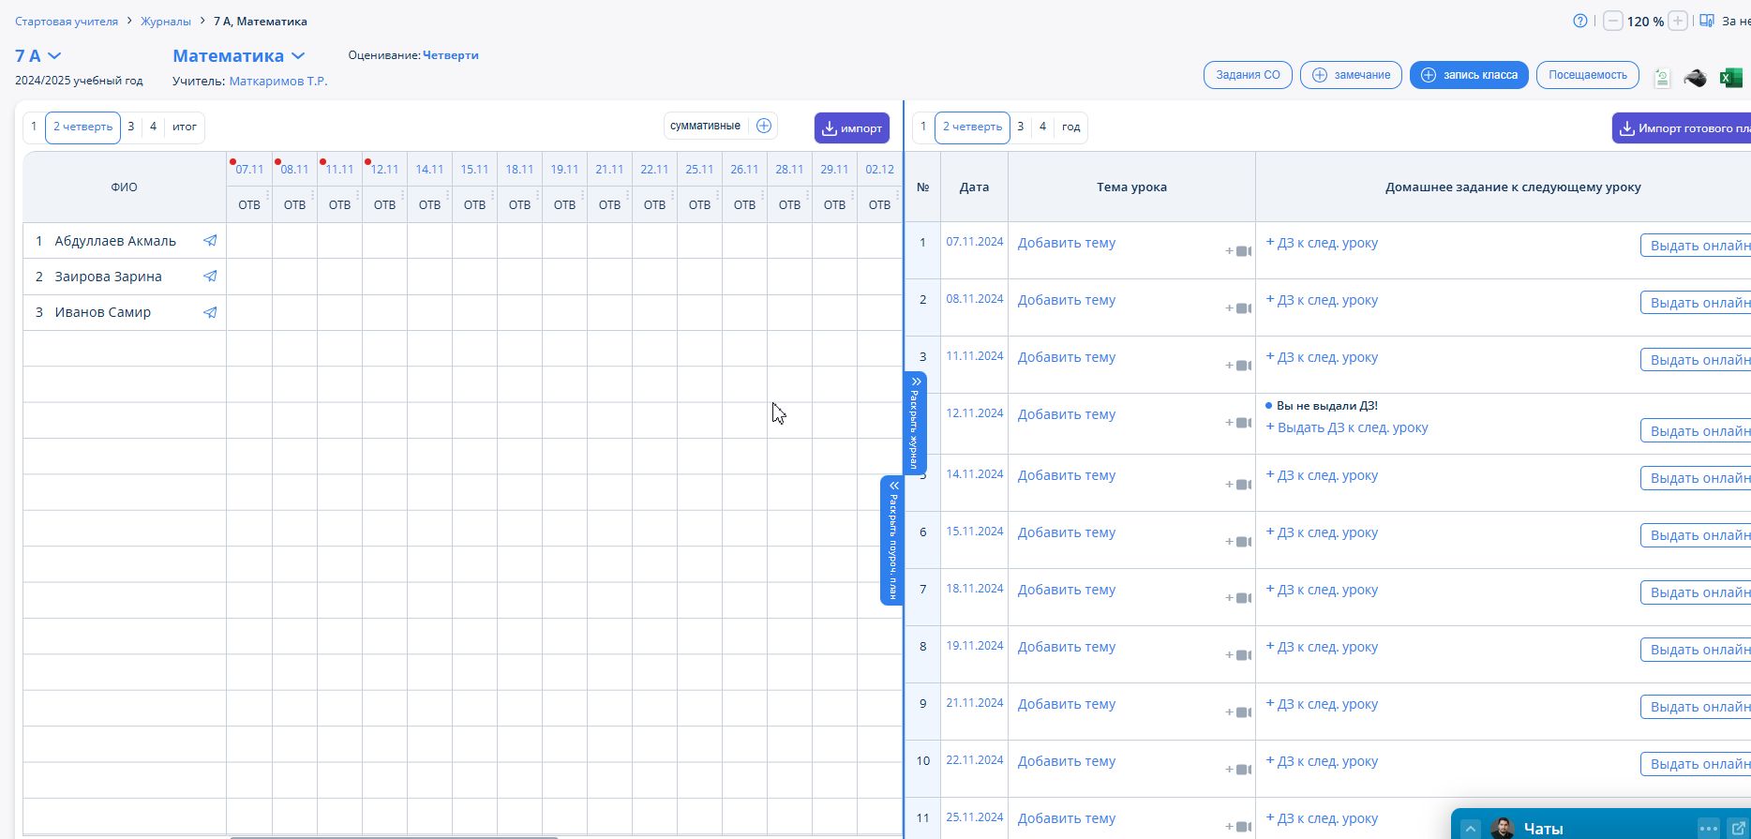Expand lesson plan via Раскрыть поурочный план
This screenshot has width=1751, height=839.
[892, 540]
